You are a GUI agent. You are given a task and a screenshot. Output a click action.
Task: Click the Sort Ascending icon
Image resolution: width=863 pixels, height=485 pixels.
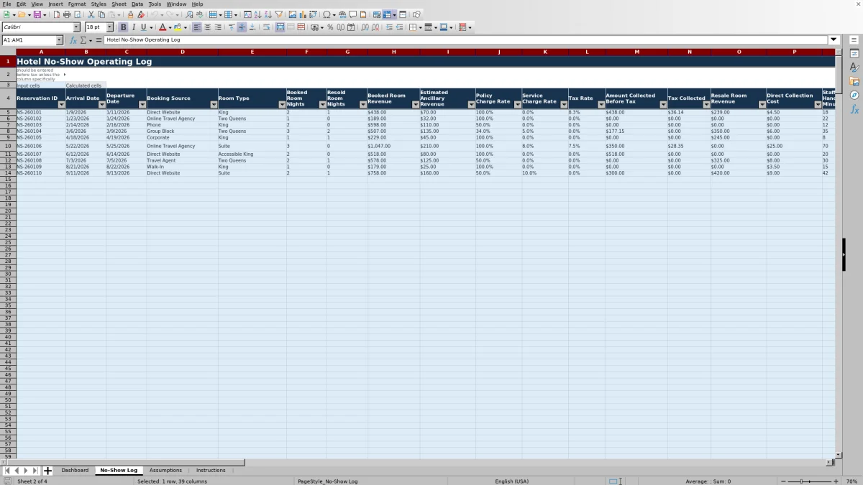pyautogui.click(x=257, y=14)
